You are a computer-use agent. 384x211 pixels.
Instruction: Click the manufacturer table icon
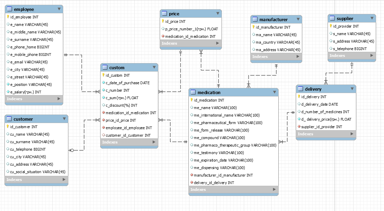click(255, 19)
